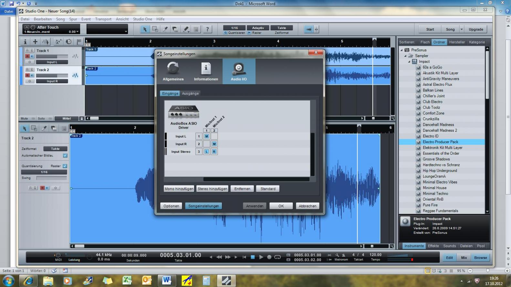Toggle L assignment for Input Stereo
The height and width of the screenshot is (287, 511).
207,151
